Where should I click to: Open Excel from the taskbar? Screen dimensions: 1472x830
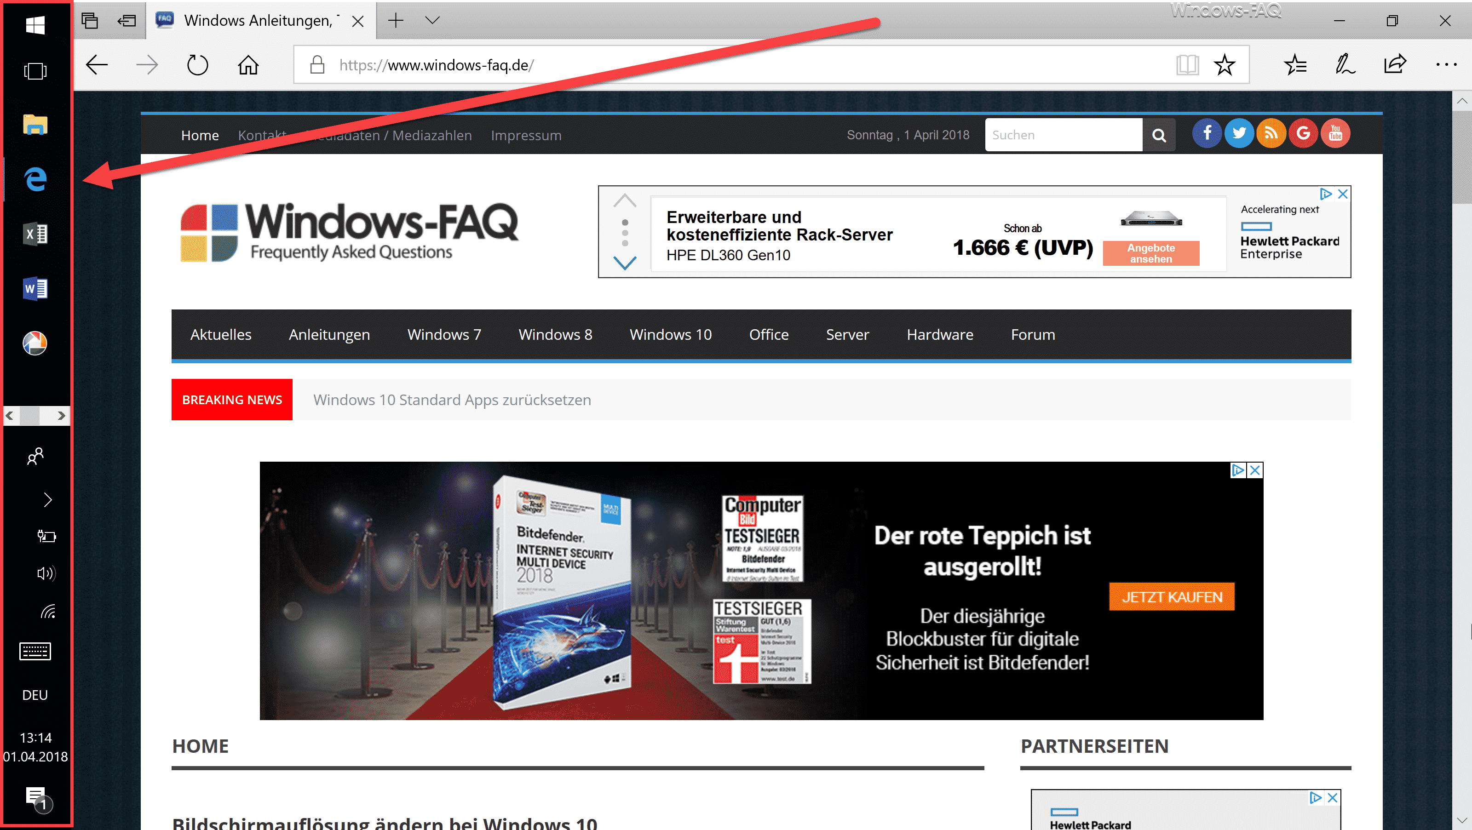[35, 234]
